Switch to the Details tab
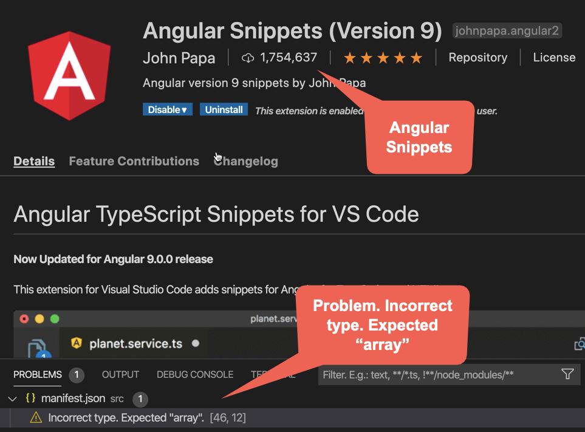The height and width of the screenshot is (432, 585). click(34, 161)
